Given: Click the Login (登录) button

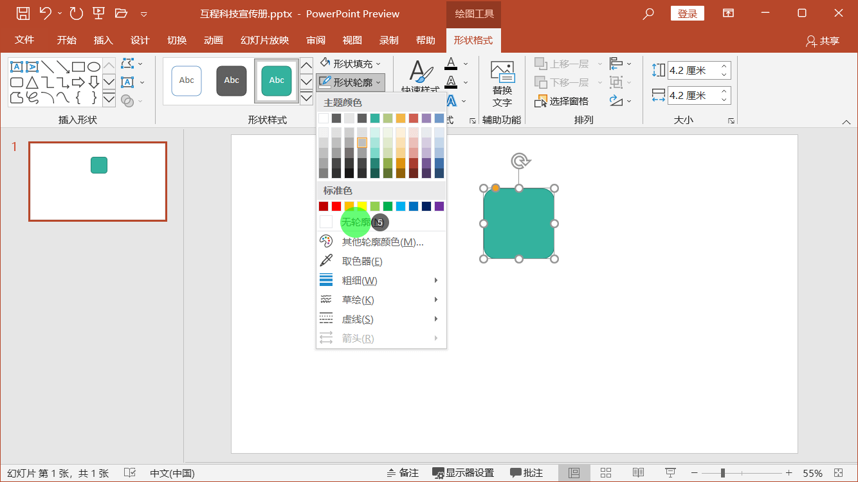Looking at the screenshot, I should (x=688, y=13).
